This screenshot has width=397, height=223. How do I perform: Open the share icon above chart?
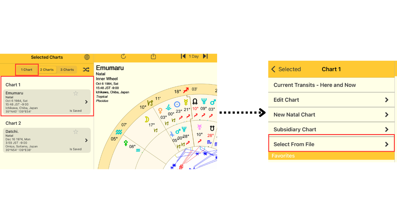153,56
